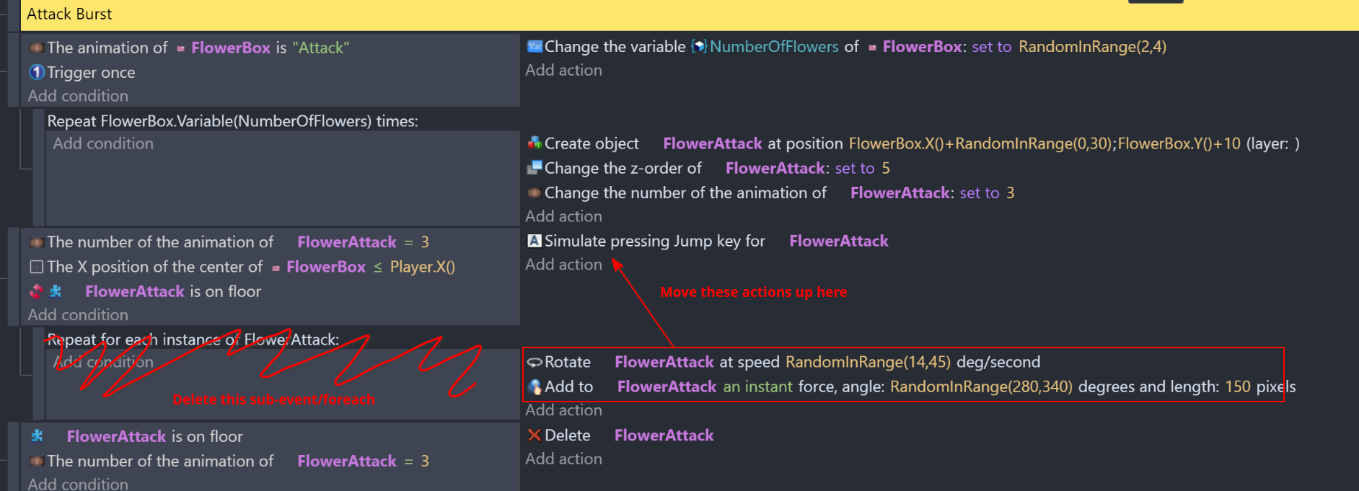The image size is (1359, 491).
Task: Select the Repeat FlowerBox.Variable(NumberOfFlowers) times event
Action: (x=232, y=121)
